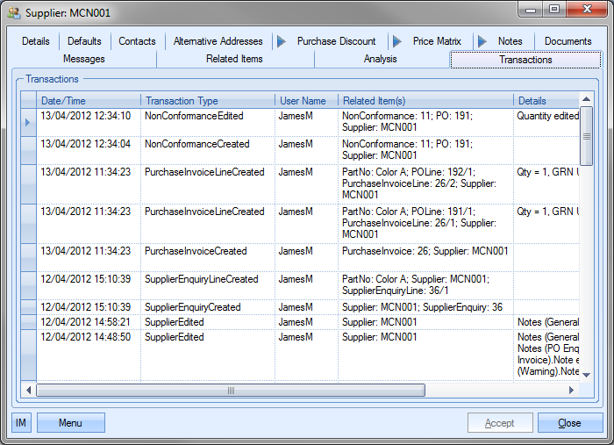Click row selector for NonConformanceCreated row

coord(28,150)
